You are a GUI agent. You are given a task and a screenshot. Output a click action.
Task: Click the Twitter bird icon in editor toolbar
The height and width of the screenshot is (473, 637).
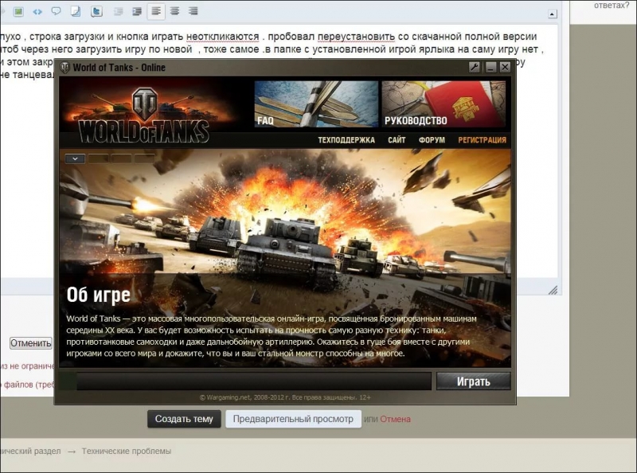coord(96,11)
